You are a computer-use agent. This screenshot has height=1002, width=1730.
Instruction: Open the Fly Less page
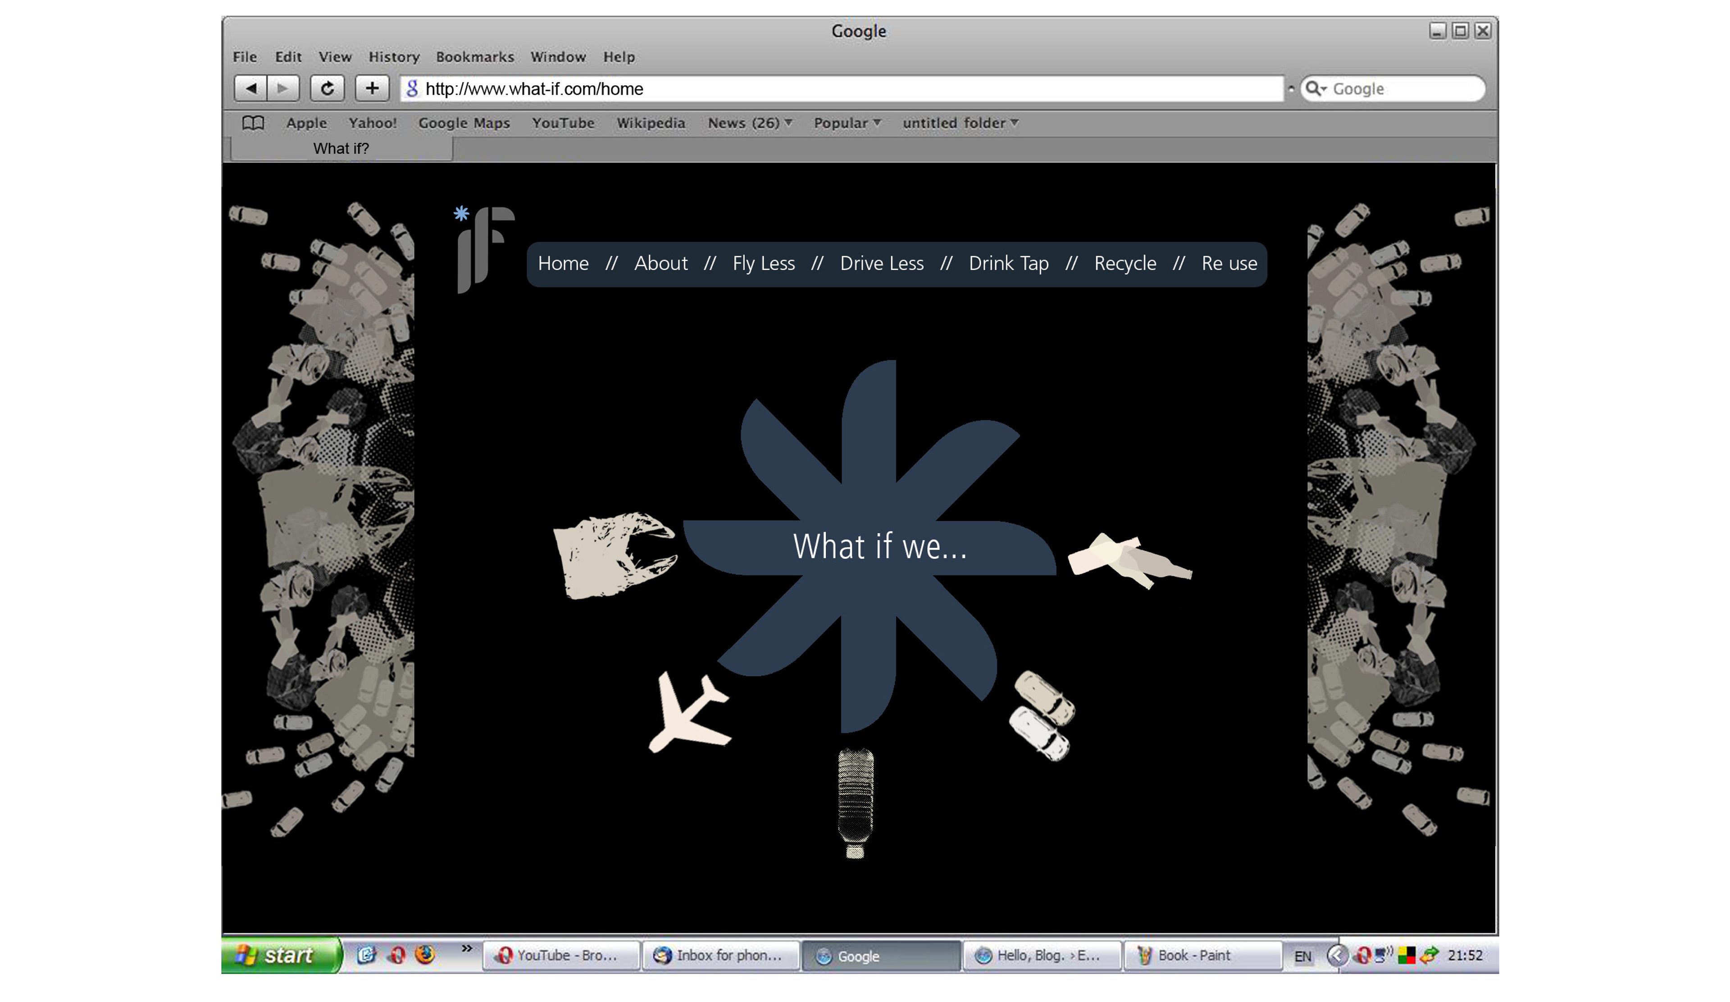763,264
